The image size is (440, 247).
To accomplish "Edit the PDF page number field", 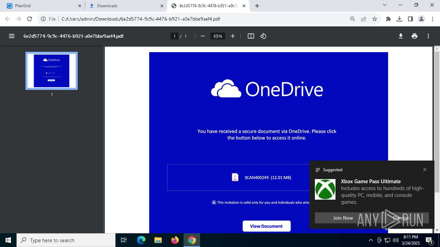I will tap(175, 36).
